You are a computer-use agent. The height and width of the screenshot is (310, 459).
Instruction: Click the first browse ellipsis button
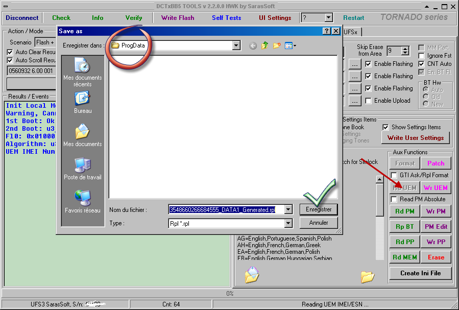(354, 64)
